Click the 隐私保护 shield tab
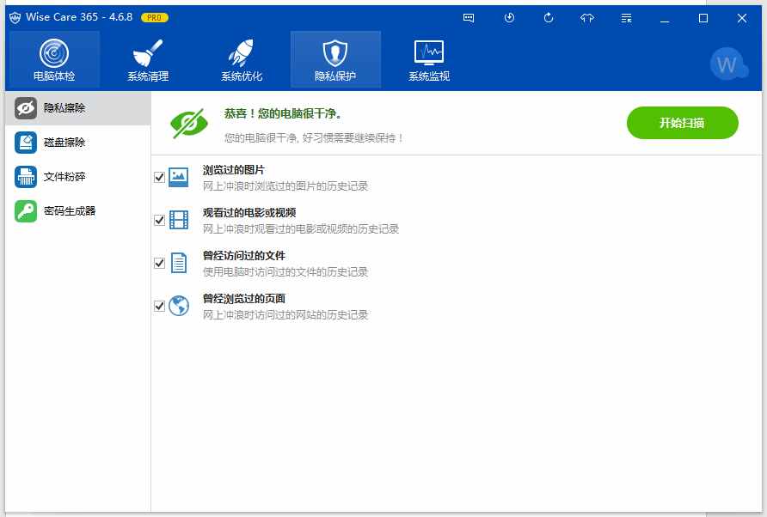The height and width of the screenshot is (517, 767). 335,59
